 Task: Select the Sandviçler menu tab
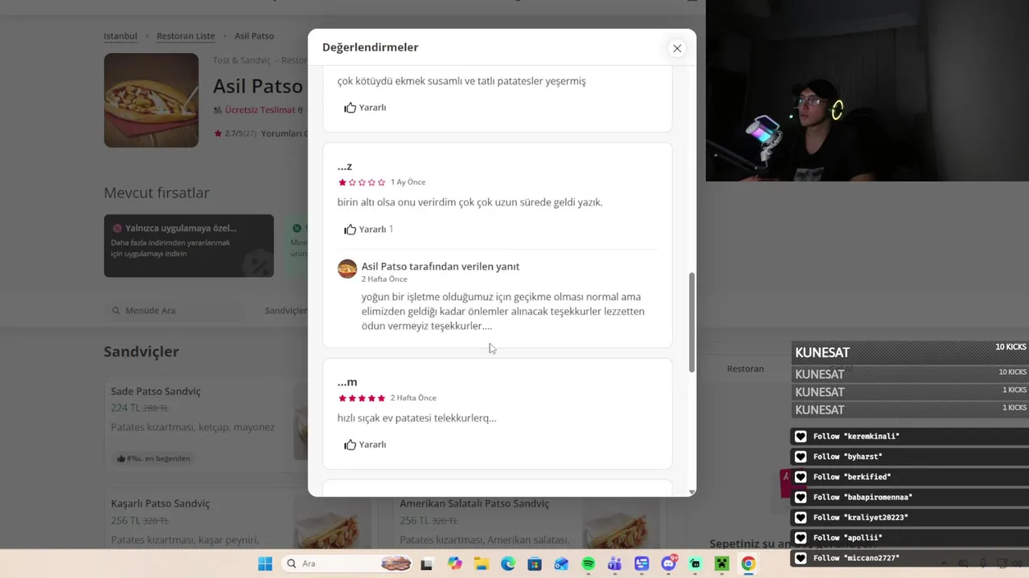285,311
